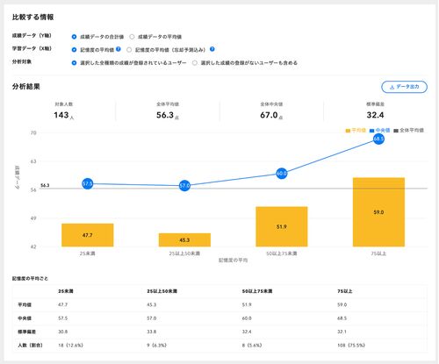Viewport: 439px width, 364px height.
Task: Select 成績データの合計値 radio button
Action: (74, 37)
